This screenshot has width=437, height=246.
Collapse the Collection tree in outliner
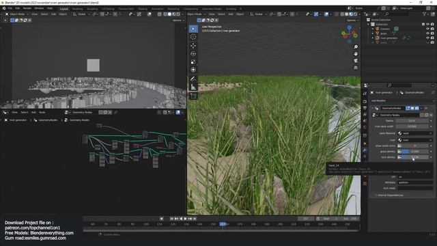(369, 25)
